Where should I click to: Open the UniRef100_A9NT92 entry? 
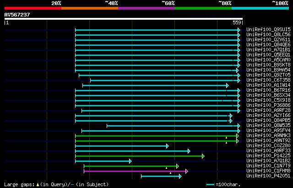click(268, 141)
